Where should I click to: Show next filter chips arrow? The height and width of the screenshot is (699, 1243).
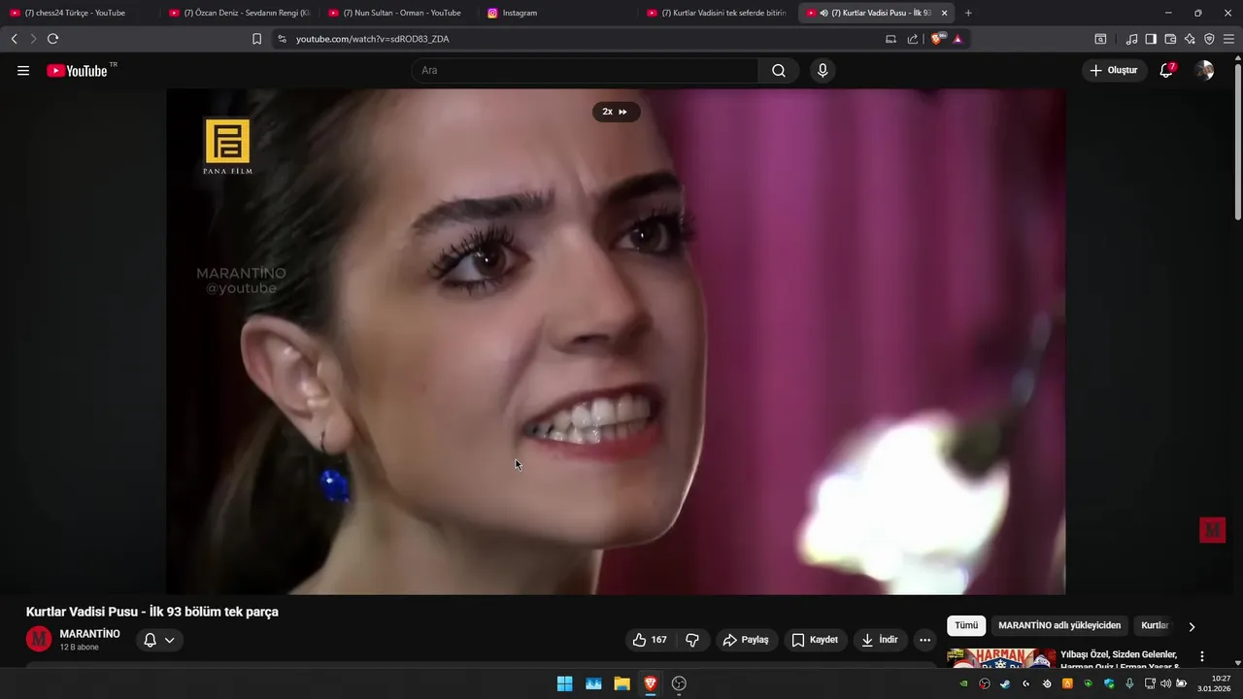[1192, 627]
